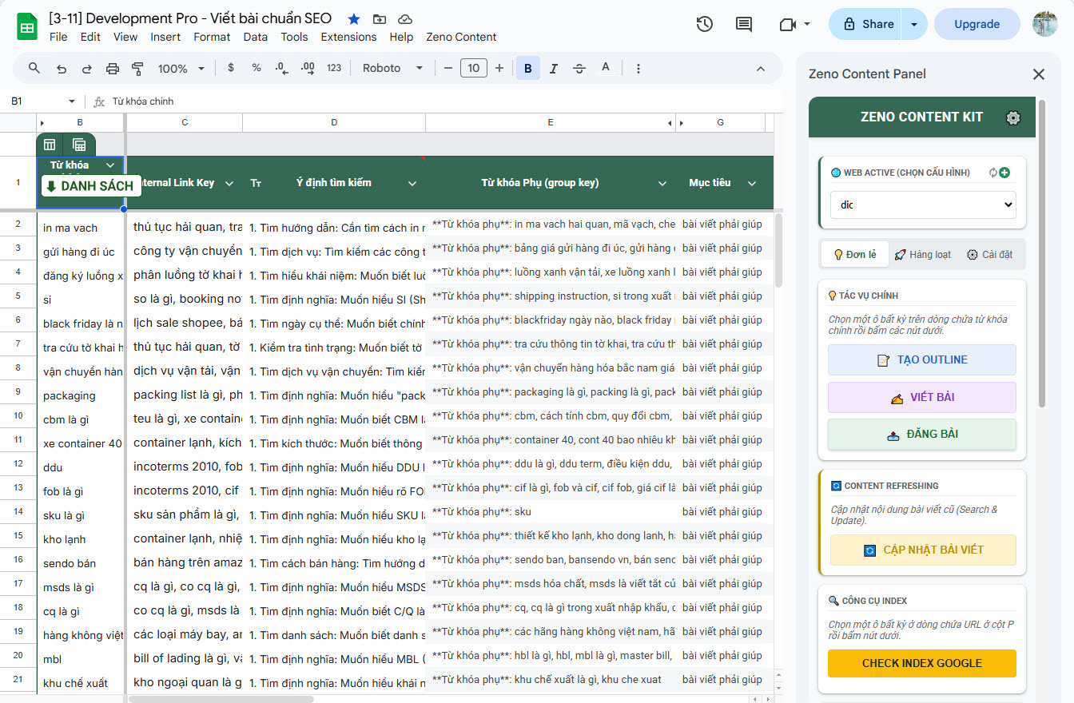Open version history from the top bar
This screenshot has height=703, width=1074.
click(x=704, y=24)
